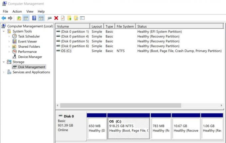
Task: Click the NTFS file system cell
Action: (x=121, y=51)
